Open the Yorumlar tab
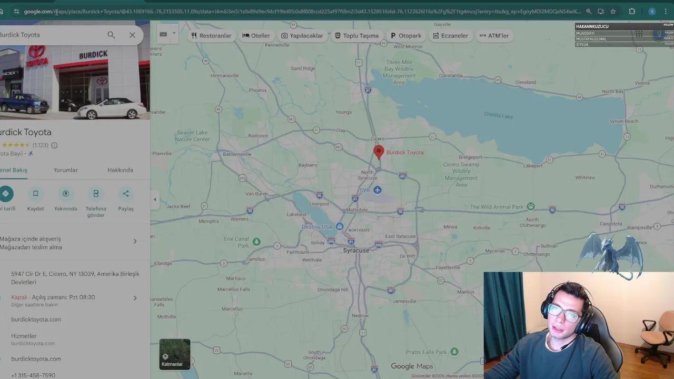The image size is (674, 379). (x=66, y=170)
